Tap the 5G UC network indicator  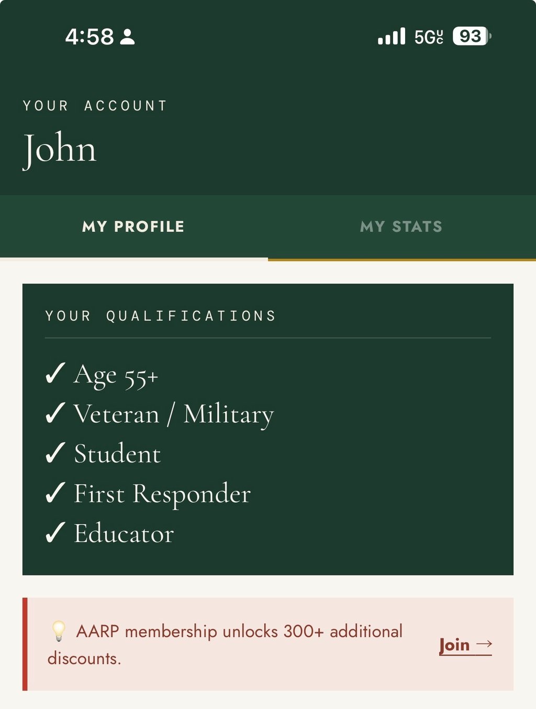click(x=429, y=37)
